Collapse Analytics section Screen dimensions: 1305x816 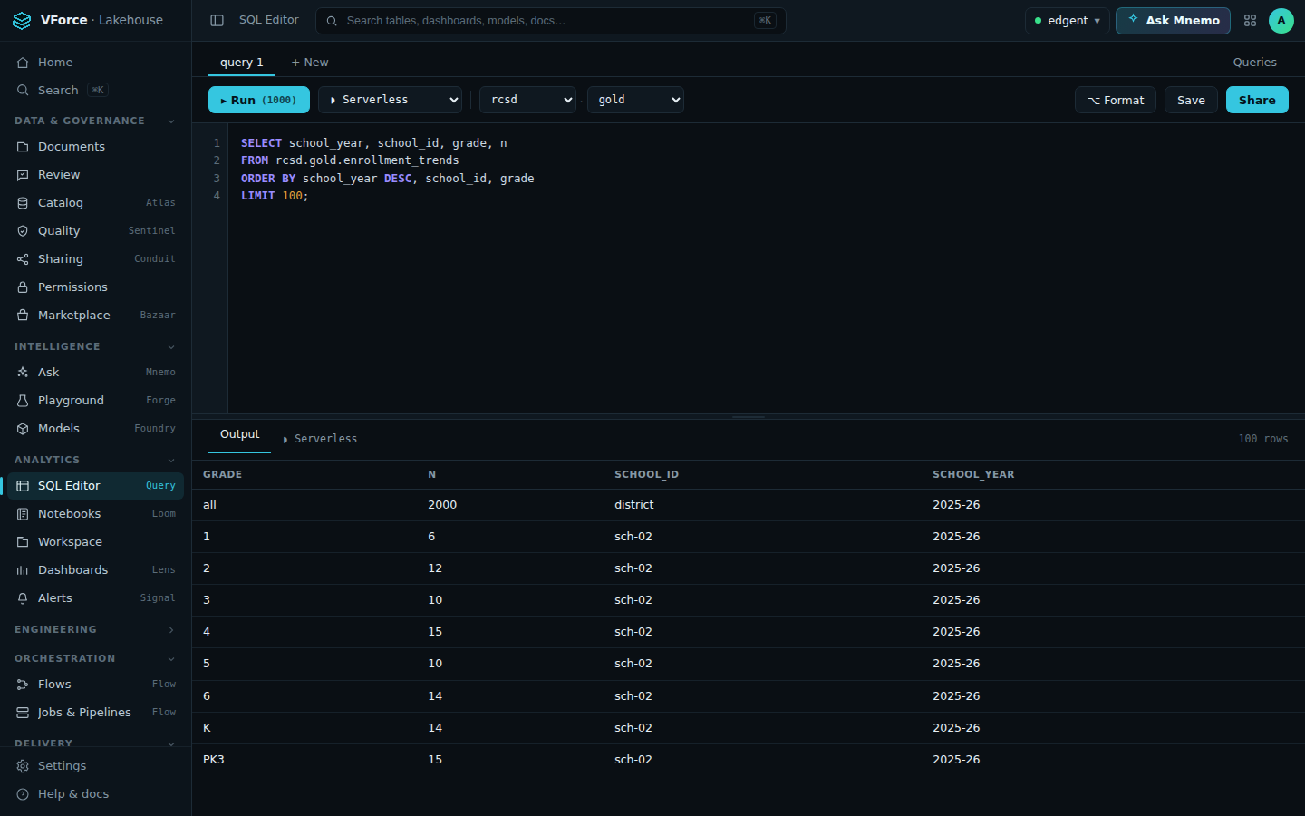tap(95, 460)
